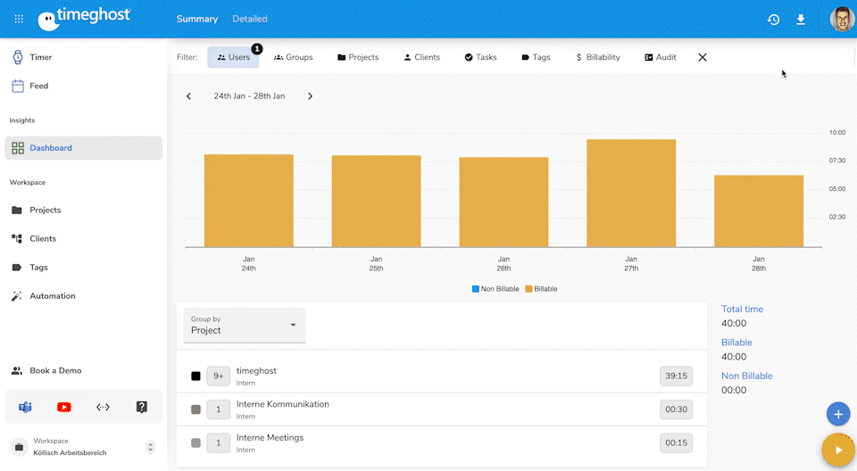Click the help question mark icon
This screenshot has width=857, height=471.
coord(142,407)
